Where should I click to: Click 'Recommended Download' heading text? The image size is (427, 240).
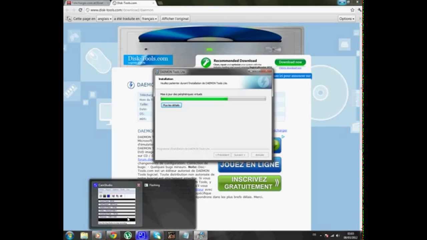coord(235,61)
